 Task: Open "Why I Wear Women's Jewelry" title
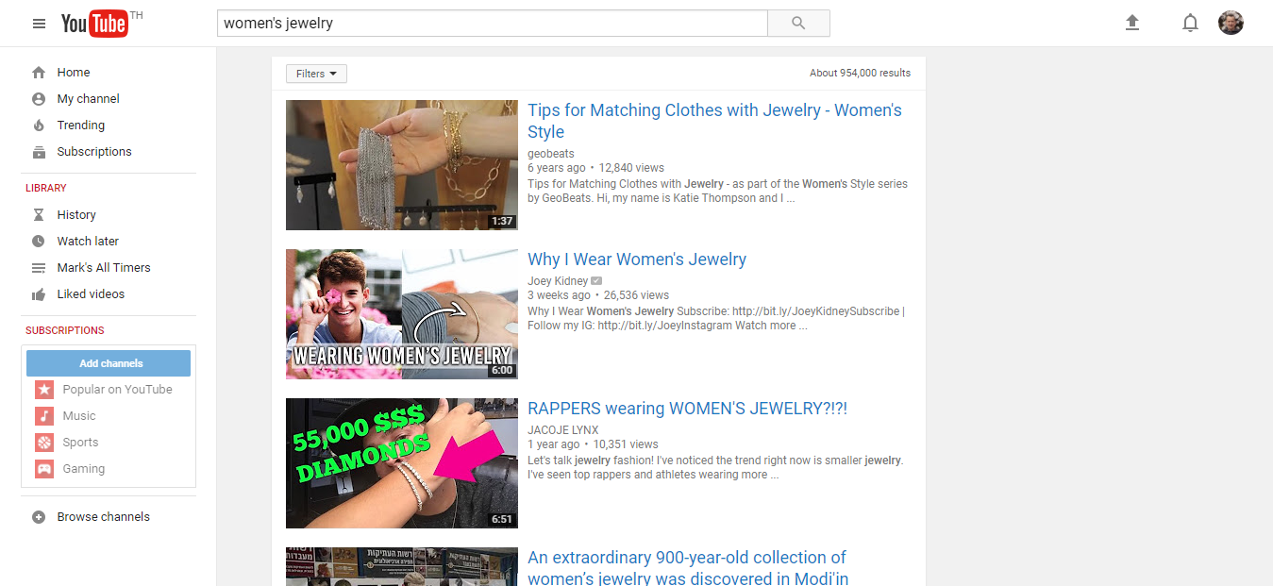coord(637,260)
